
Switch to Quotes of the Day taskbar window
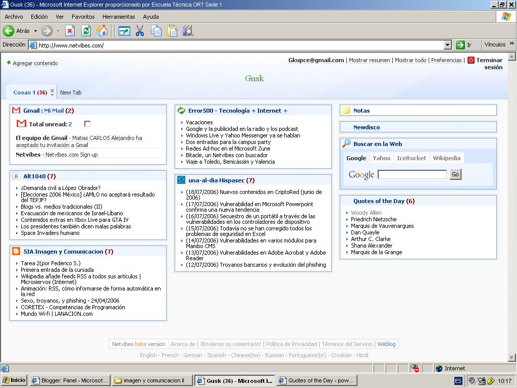pyautogui.click(x=317, y=380)
